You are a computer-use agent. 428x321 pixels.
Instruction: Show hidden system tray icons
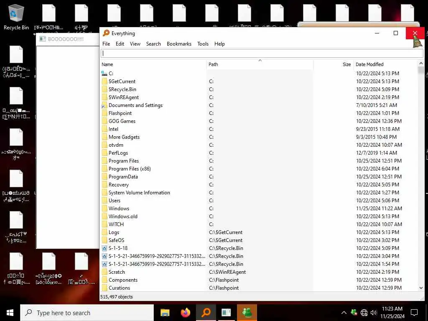[x=344, y=313]
